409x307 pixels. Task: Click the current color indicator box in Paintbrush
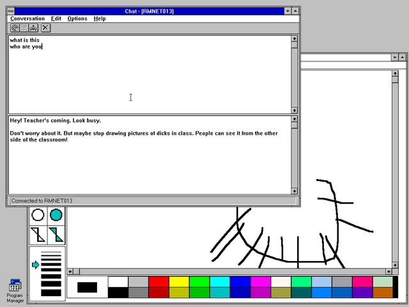pyautogui.click(x=88, y=287)
